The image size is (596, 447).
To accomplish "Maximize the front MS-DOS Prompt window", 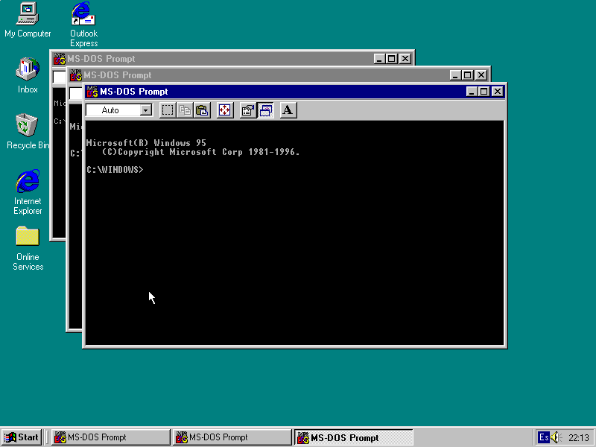I will (x=484, y=92).
